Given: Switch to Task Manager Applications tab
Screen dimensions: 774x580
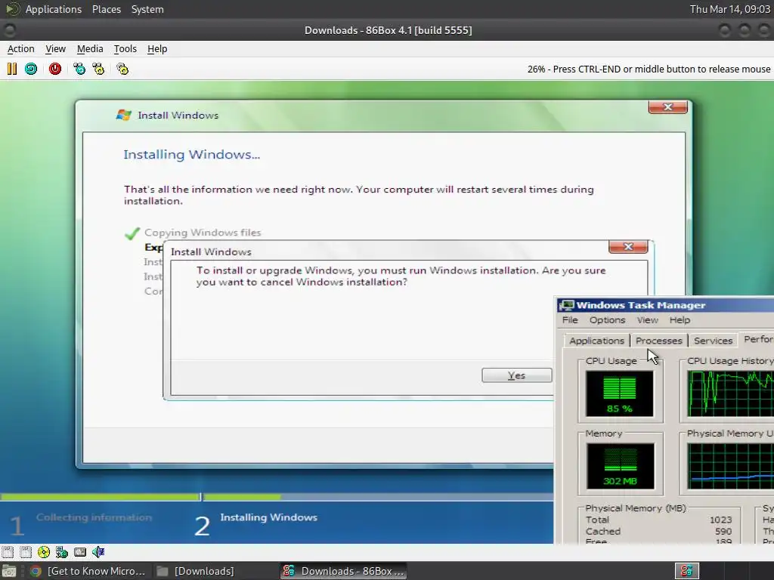Looking at the screenshot, I should coord(596,341).
